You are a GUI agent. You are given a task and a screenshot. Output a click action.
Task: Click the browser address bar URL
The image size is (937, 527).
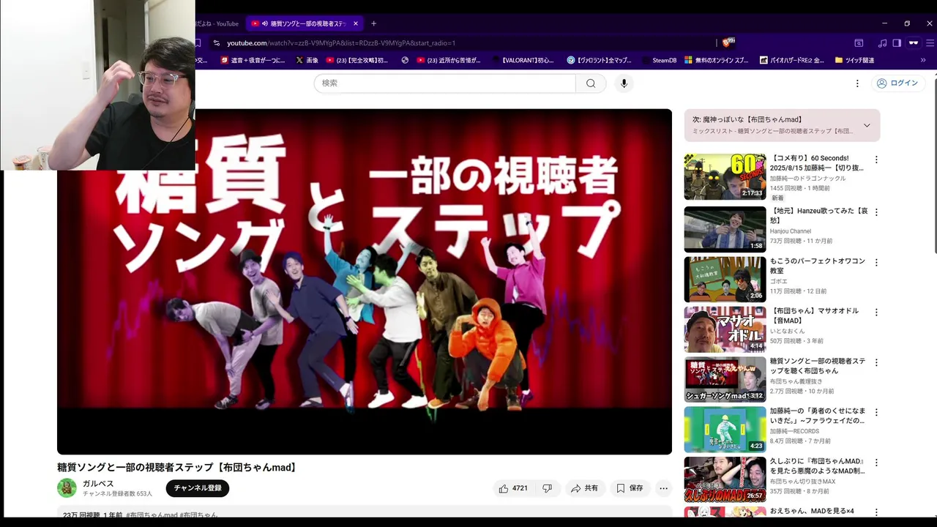point(341,43)
